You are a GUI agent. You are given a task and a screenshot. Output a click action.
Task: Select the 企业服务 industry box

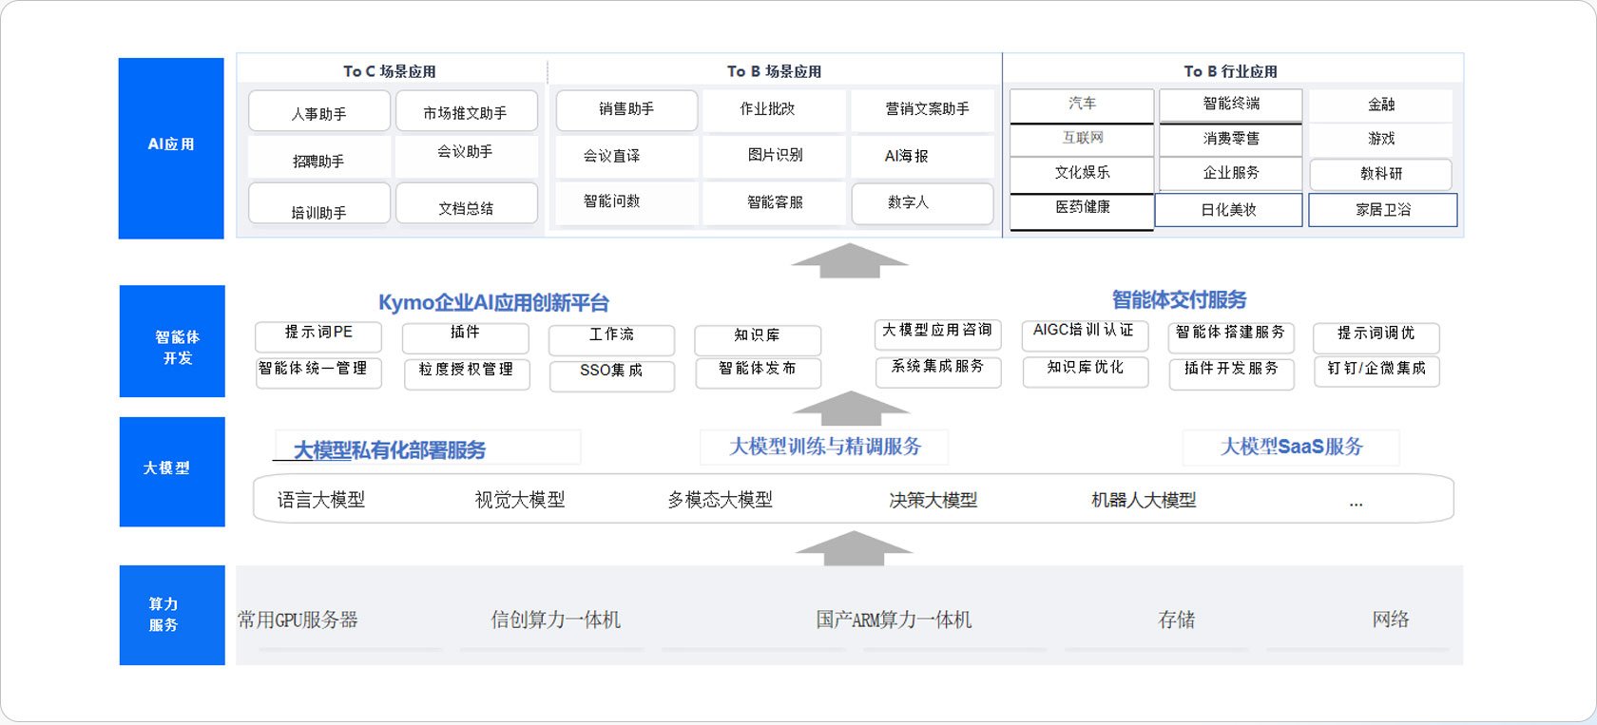tap(1231, 174)
